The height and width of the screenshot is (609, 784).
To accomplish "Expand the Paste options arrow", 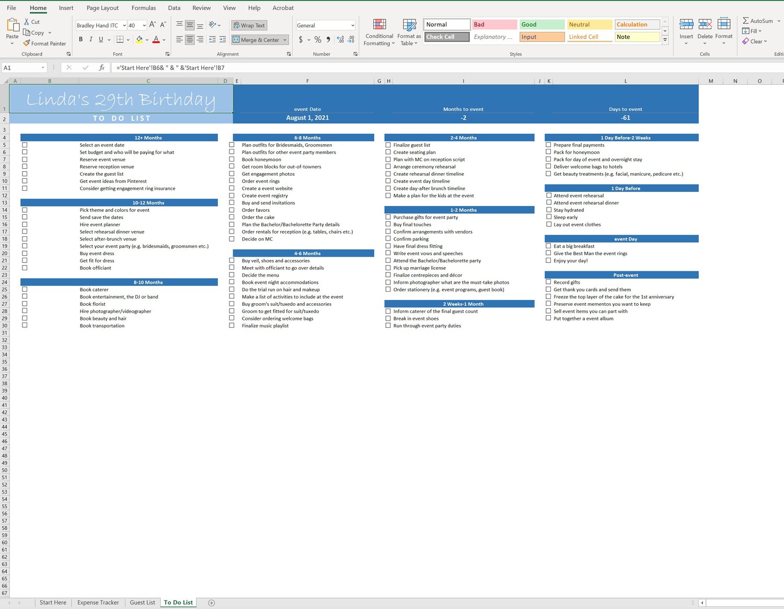I will (x=12, y=43).
